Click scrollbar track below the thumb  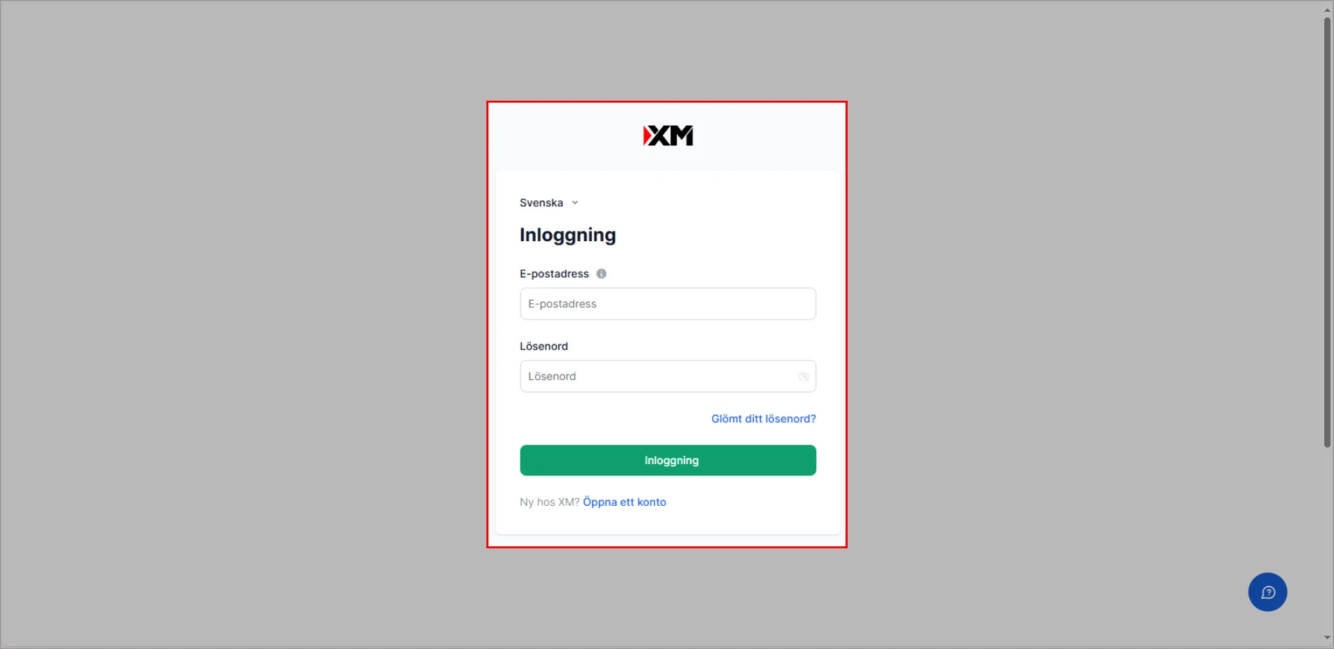(1327, 542)
